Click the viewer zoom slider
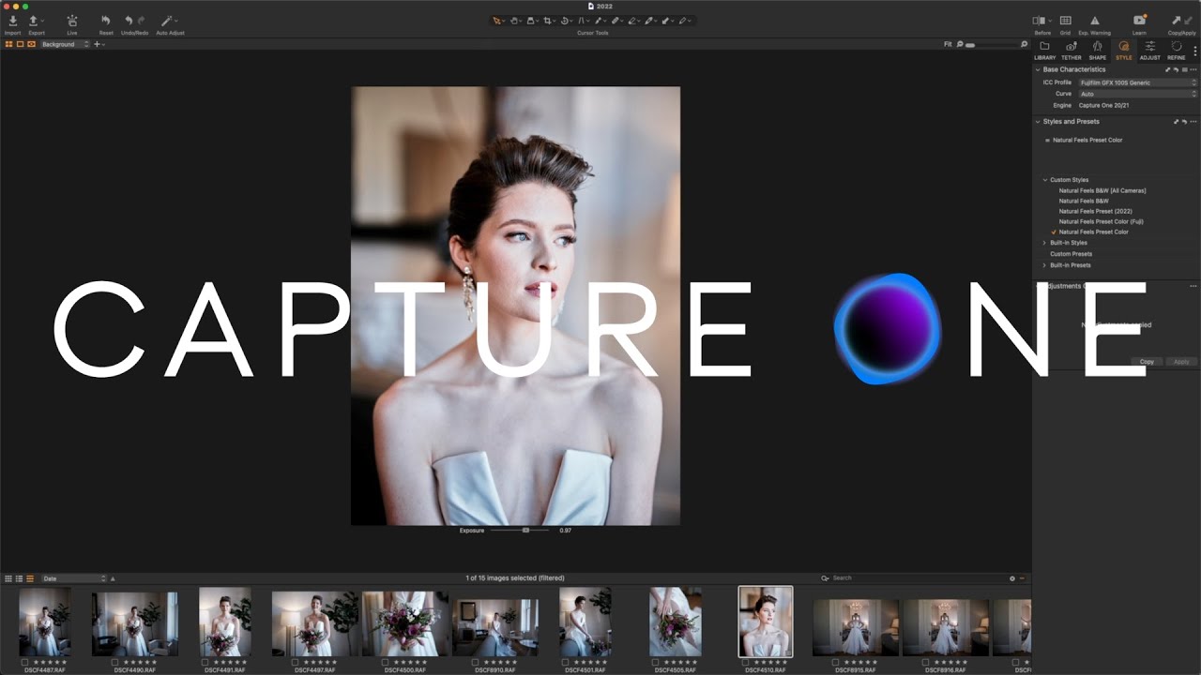The width and height of the screenshot is (1201, 675). pyautogui.click(x=992, y=44)
